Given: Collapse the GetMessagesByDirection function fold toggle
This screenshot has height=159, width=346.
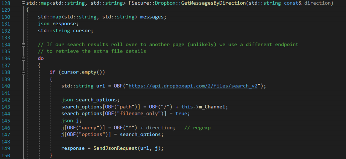Looking at the screenshot, I should point(24,4).
